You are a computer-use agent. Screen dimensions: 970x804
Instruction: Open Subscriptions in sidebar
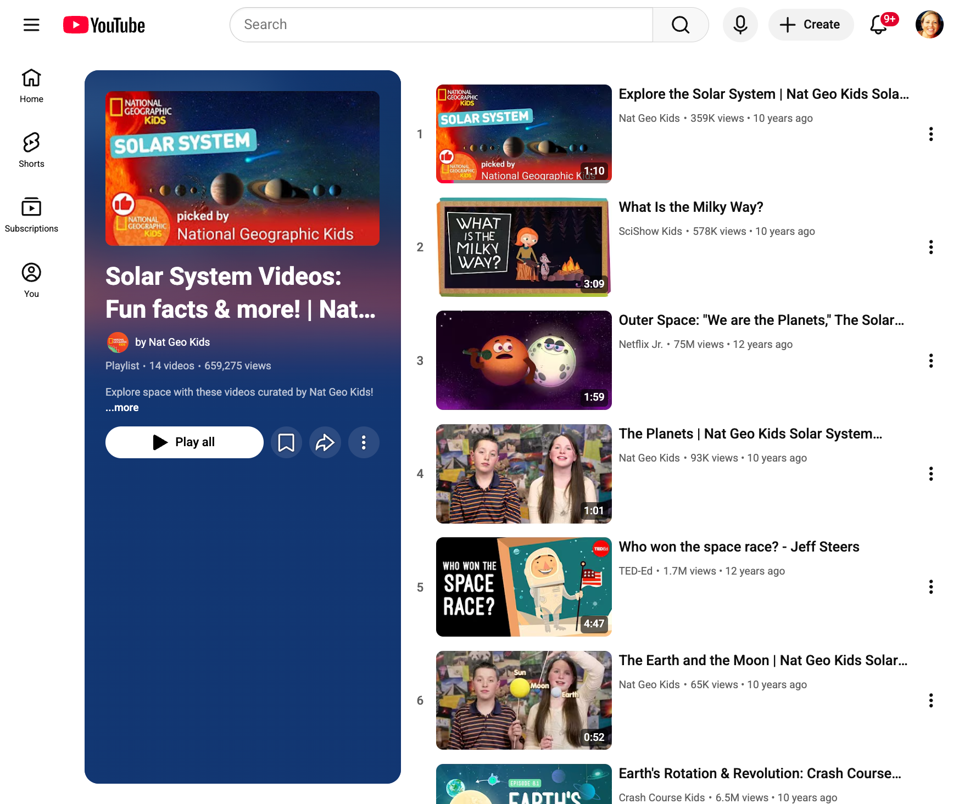click(31, 215)
